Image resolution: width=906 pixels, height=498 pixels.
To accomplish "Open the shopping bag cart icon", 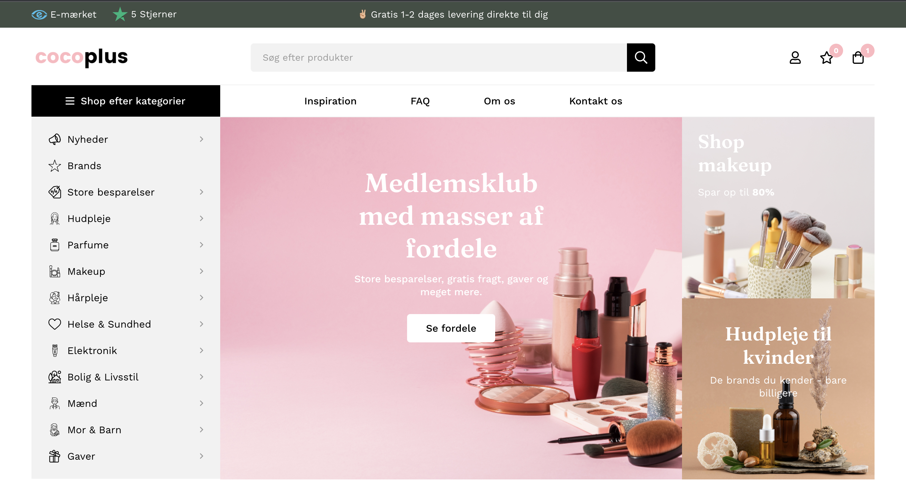I will [x=858, y=58].
